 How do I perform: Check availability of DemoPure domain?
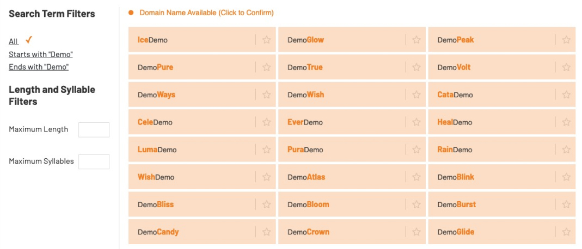156,67
